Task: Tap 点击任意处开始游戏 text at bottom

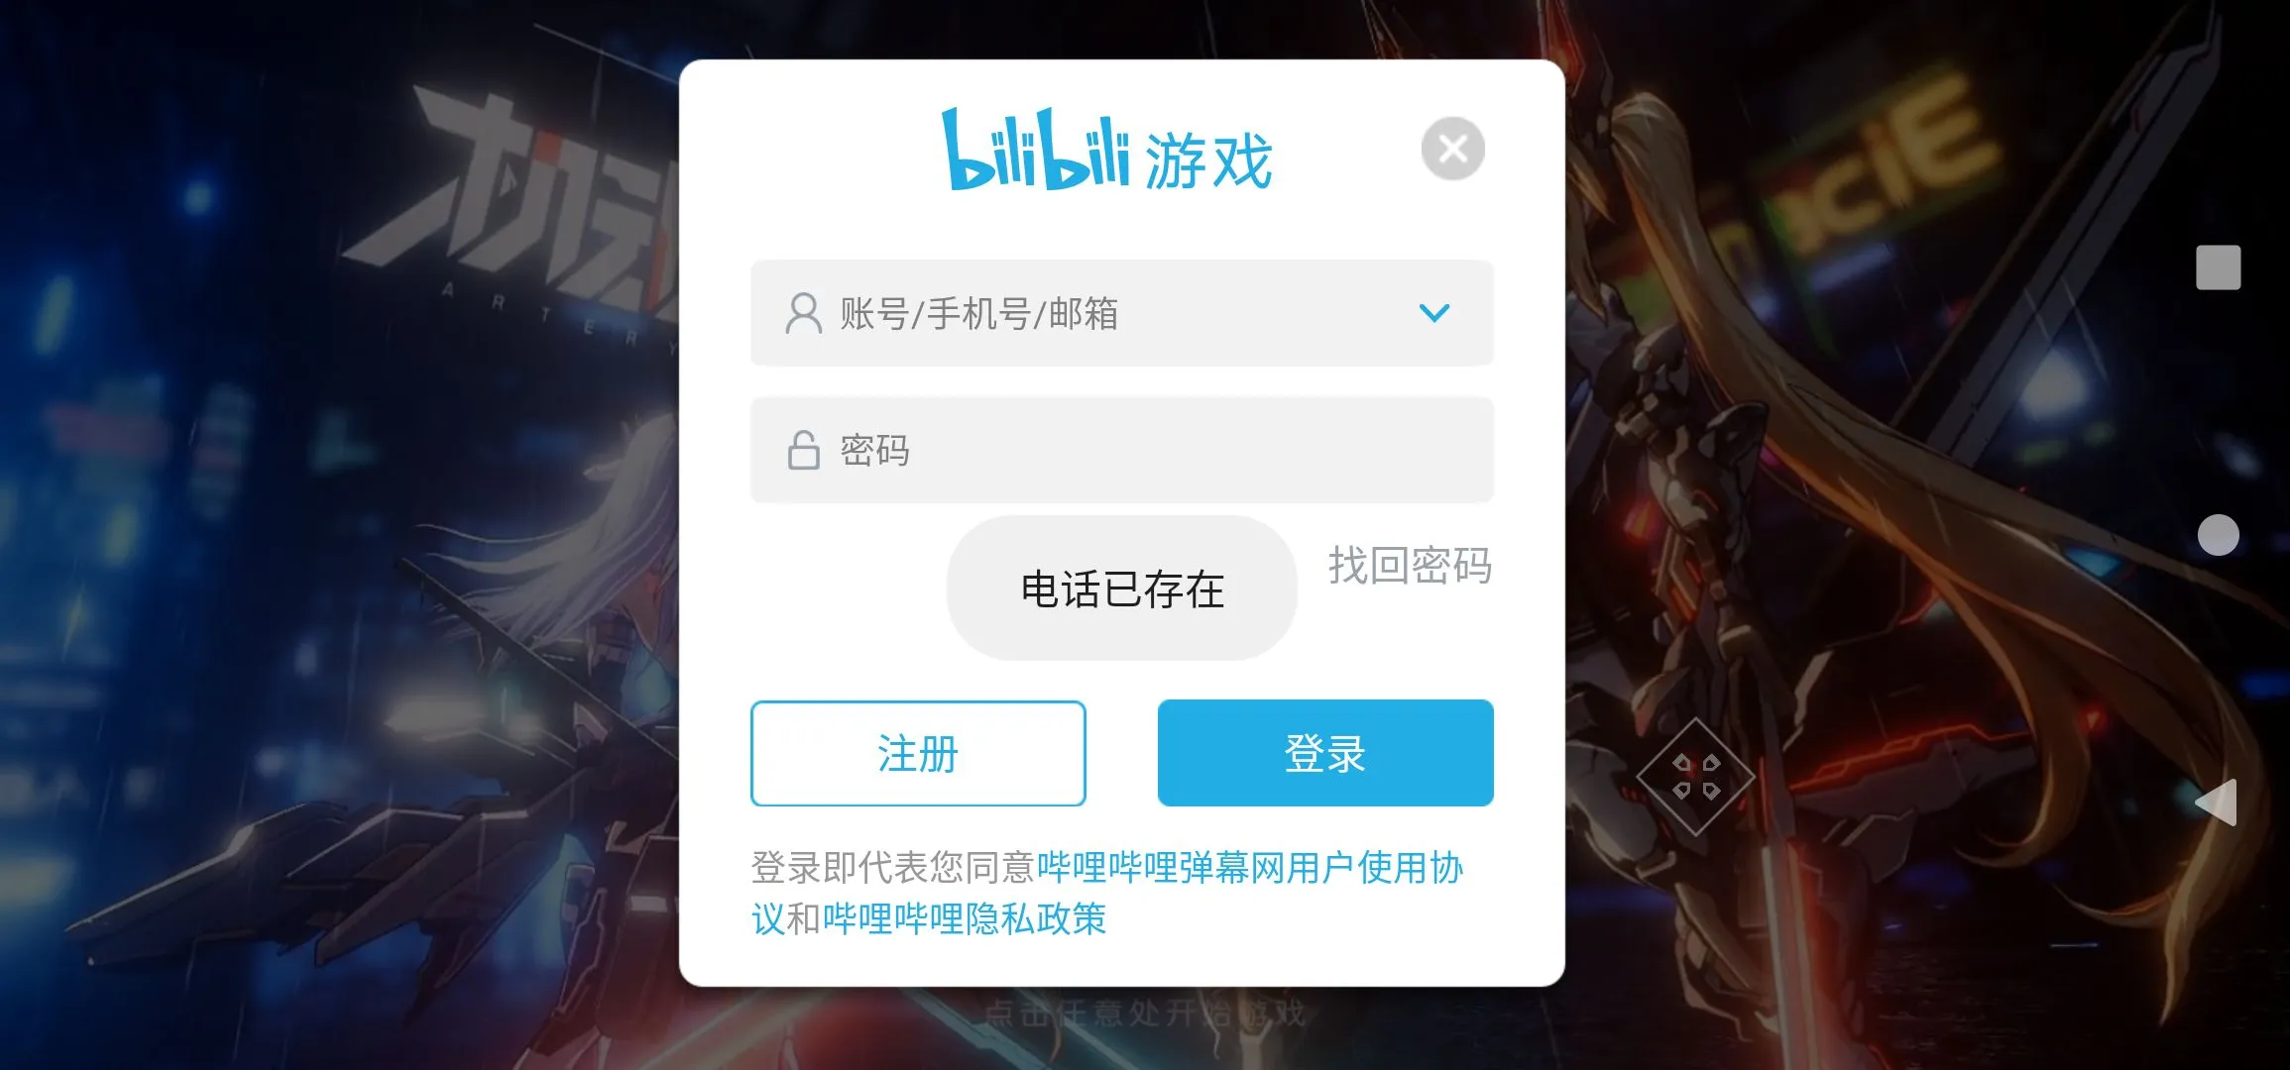Action: (1145, 1013)
